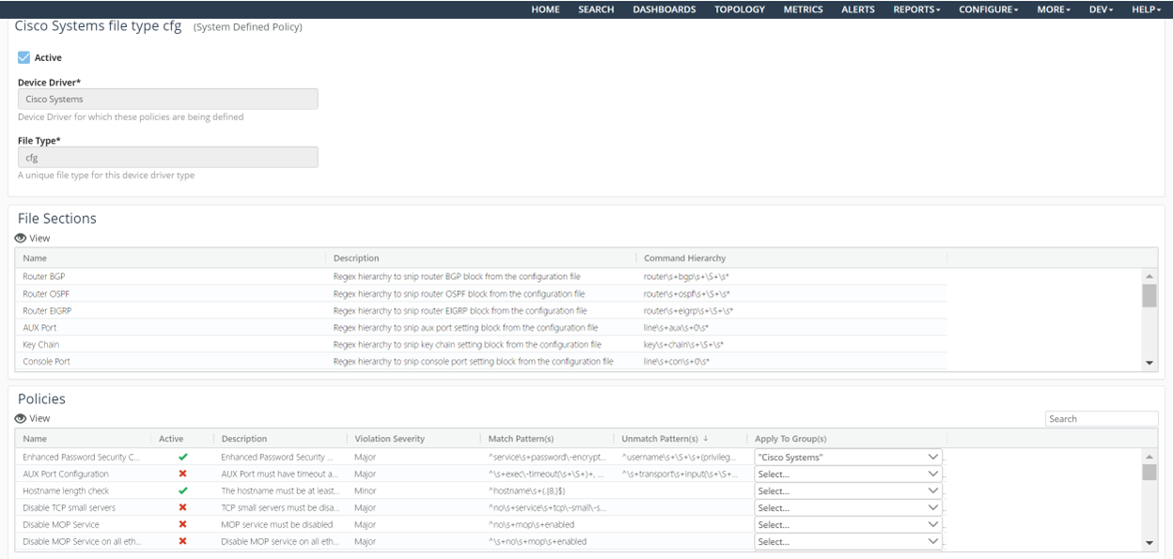Expand the Select dropdown for AUX Port Configuration
Screen dimensions: 1173x559
[x=847, y=474]
